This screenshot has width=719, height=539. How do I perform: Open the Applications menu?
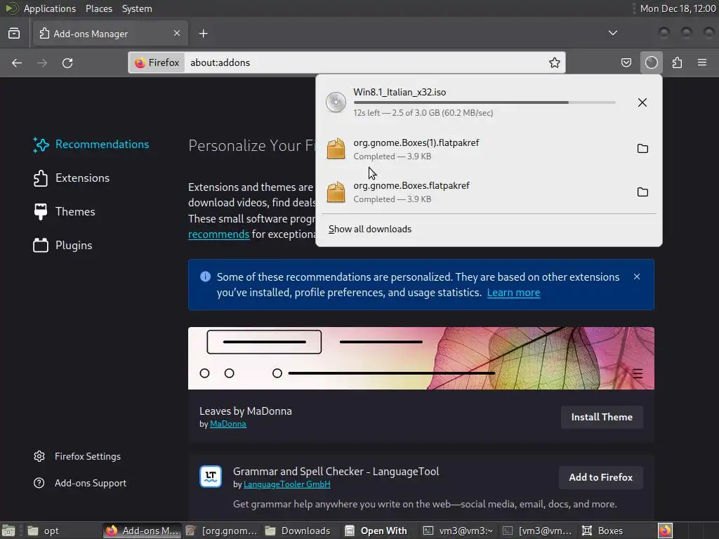pos(50,8)
